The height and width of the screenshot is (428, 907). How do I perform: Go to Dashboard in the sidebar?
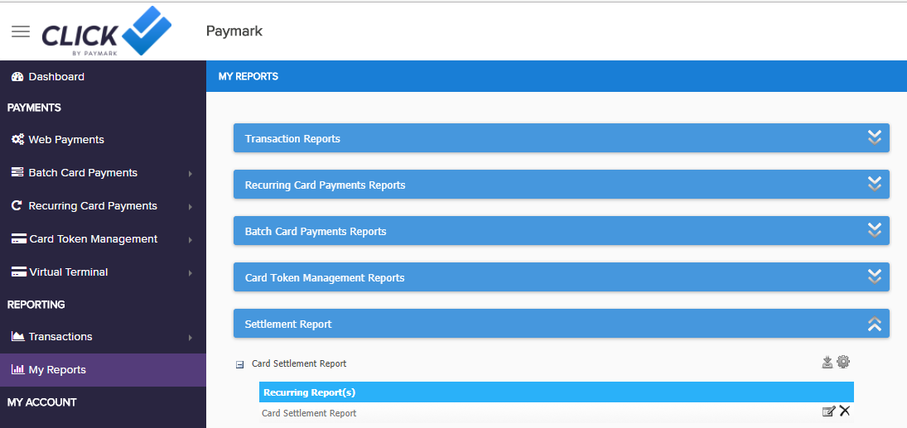click(103, 76)
